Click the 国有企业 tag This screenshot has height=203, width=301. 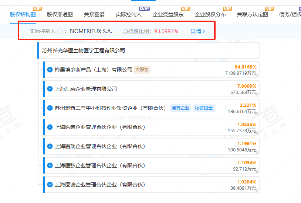tap(180, 108)
